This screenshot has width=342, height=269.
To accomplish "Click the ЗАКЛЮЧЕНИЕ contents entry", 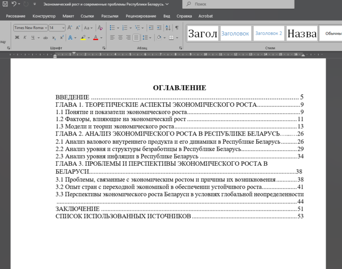I will (x=179, y=209).
